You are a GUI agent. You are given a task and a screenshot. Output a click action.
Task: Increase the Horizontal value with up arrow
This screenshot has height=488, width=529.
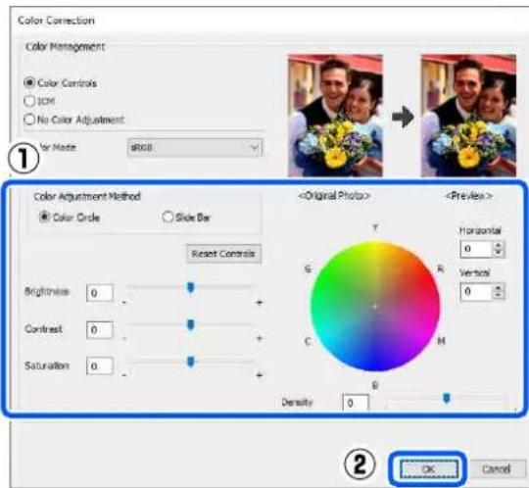(x=499, y=245)
